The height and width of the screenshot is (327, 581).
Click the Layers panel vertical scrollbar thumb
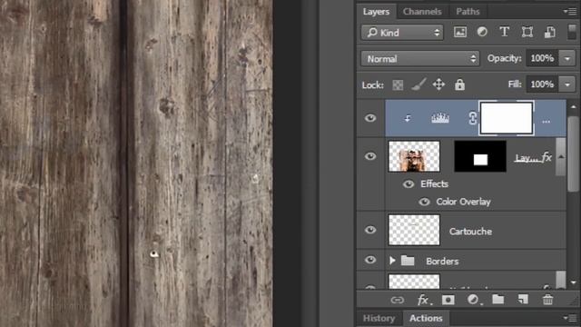click(x=573, y=154)
